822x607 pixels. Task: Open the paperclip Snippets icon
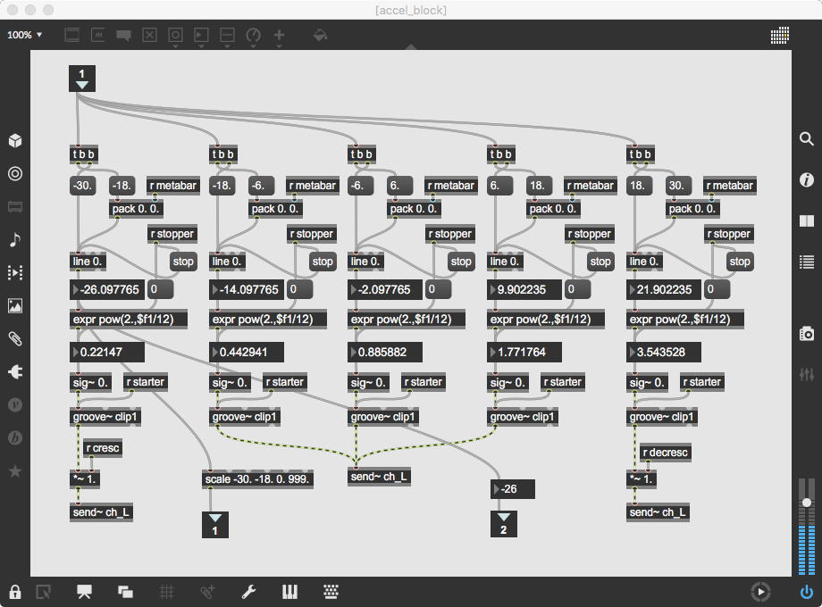(15, 339)
